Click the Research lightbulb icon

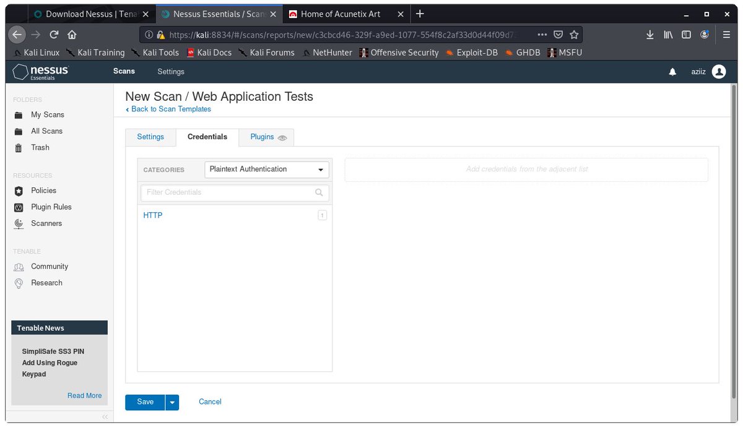[19, 283]
